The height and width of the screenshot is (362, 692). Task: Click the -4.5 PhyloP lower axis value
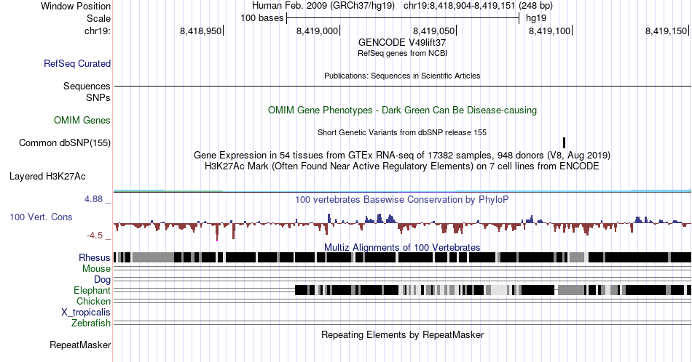(x=95, y=236)
